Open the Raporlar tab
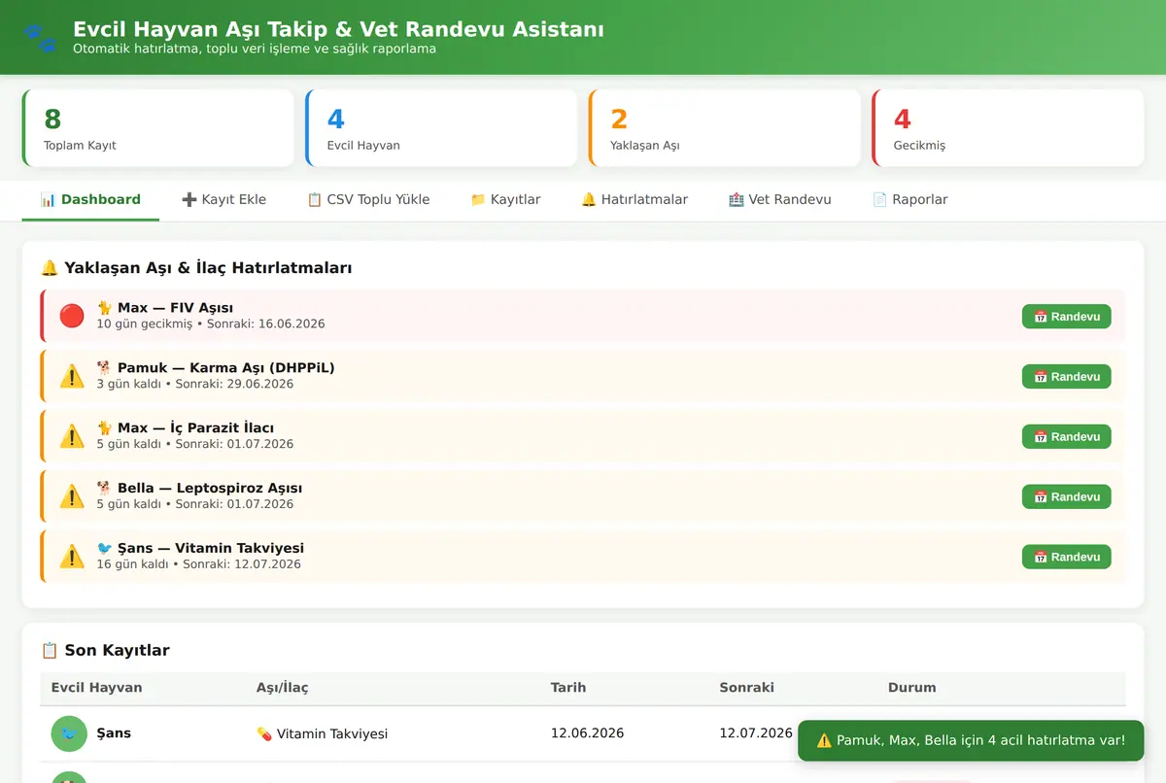Image resolution: width=1166 pixels, height=783 pixels. (x=909, y=200)
